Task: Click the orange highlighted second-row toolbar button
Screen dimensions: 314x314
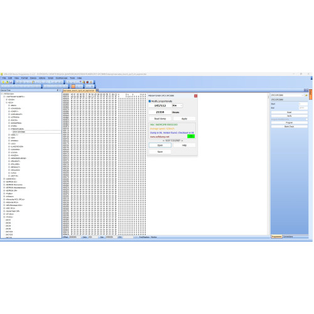Action: click(x=73, y=86)
